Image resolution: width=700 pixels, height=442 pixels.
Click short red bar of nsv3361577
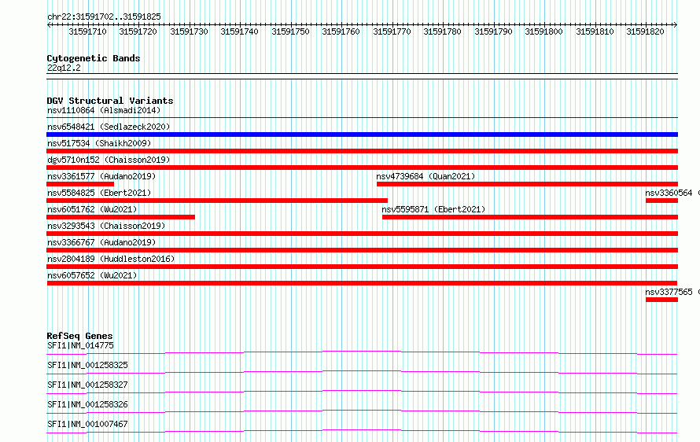80,184
